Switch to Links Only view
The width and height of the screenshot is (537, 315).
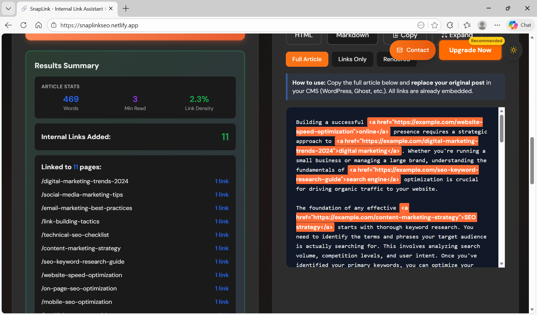pos(352,59)
